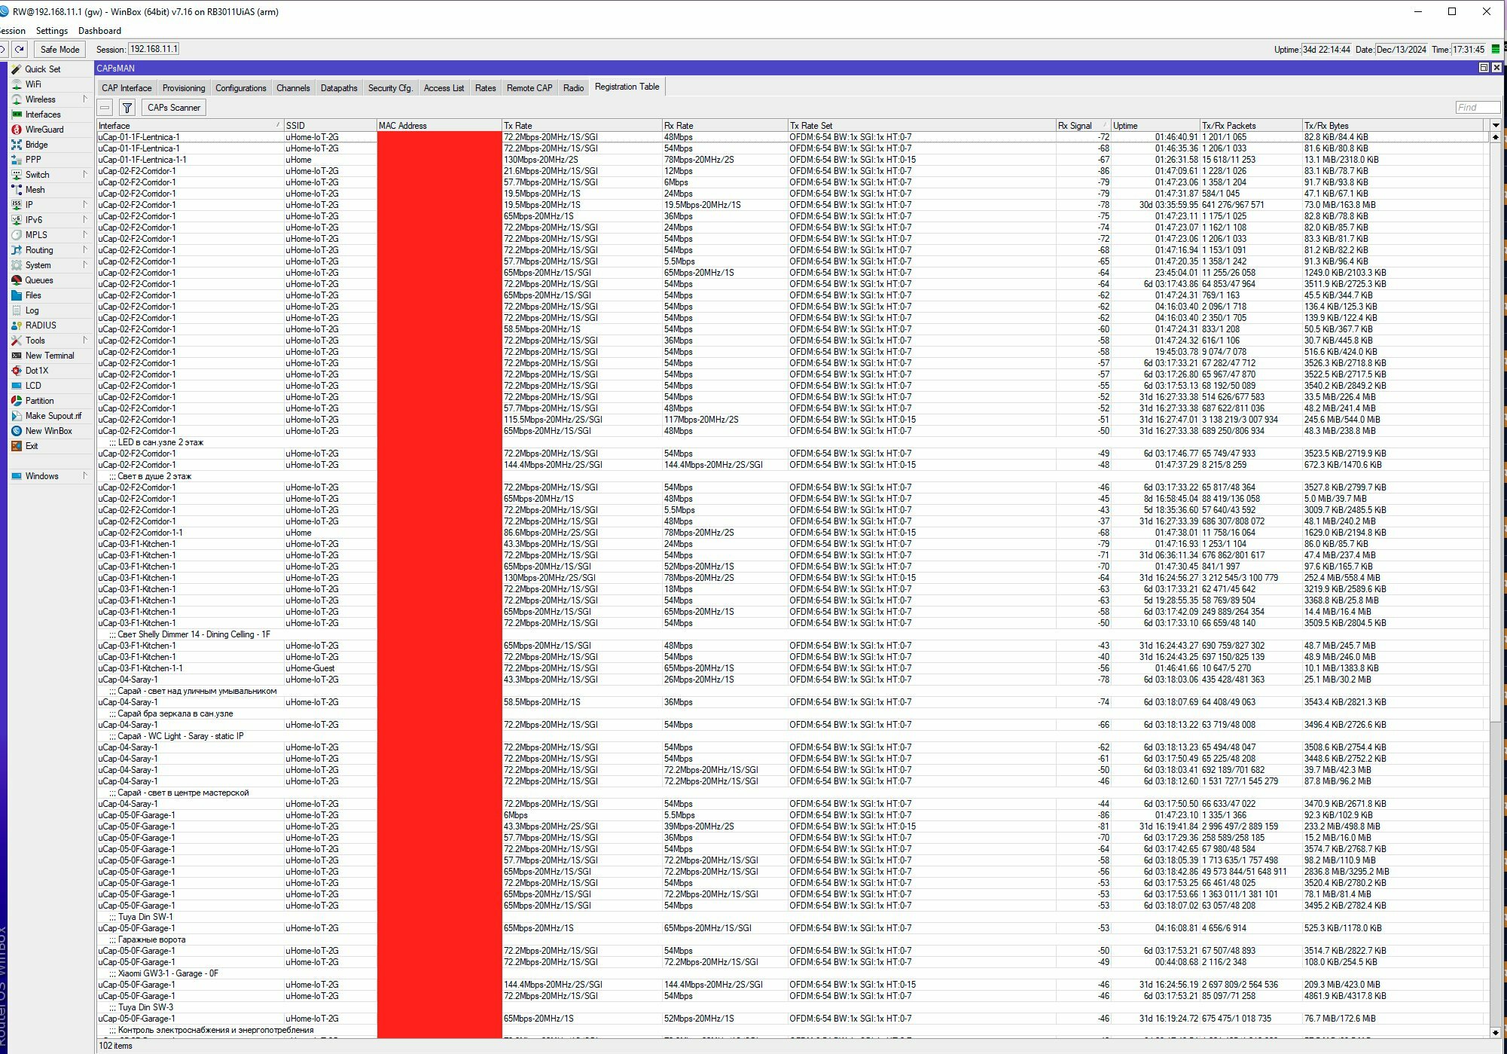Screen dimensions: 1507x1054
Task: Expand the Wireless submenu
Action: (85, 99)
